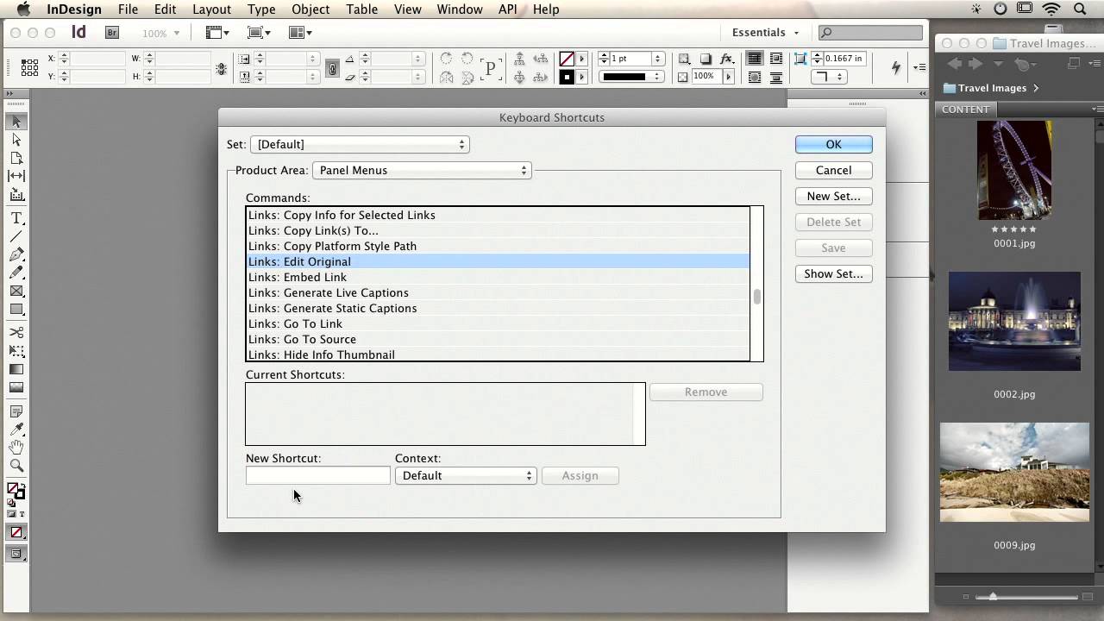1104x621 pixels.
Task: Select the Pencil tool
Action: tap(16, 273)
